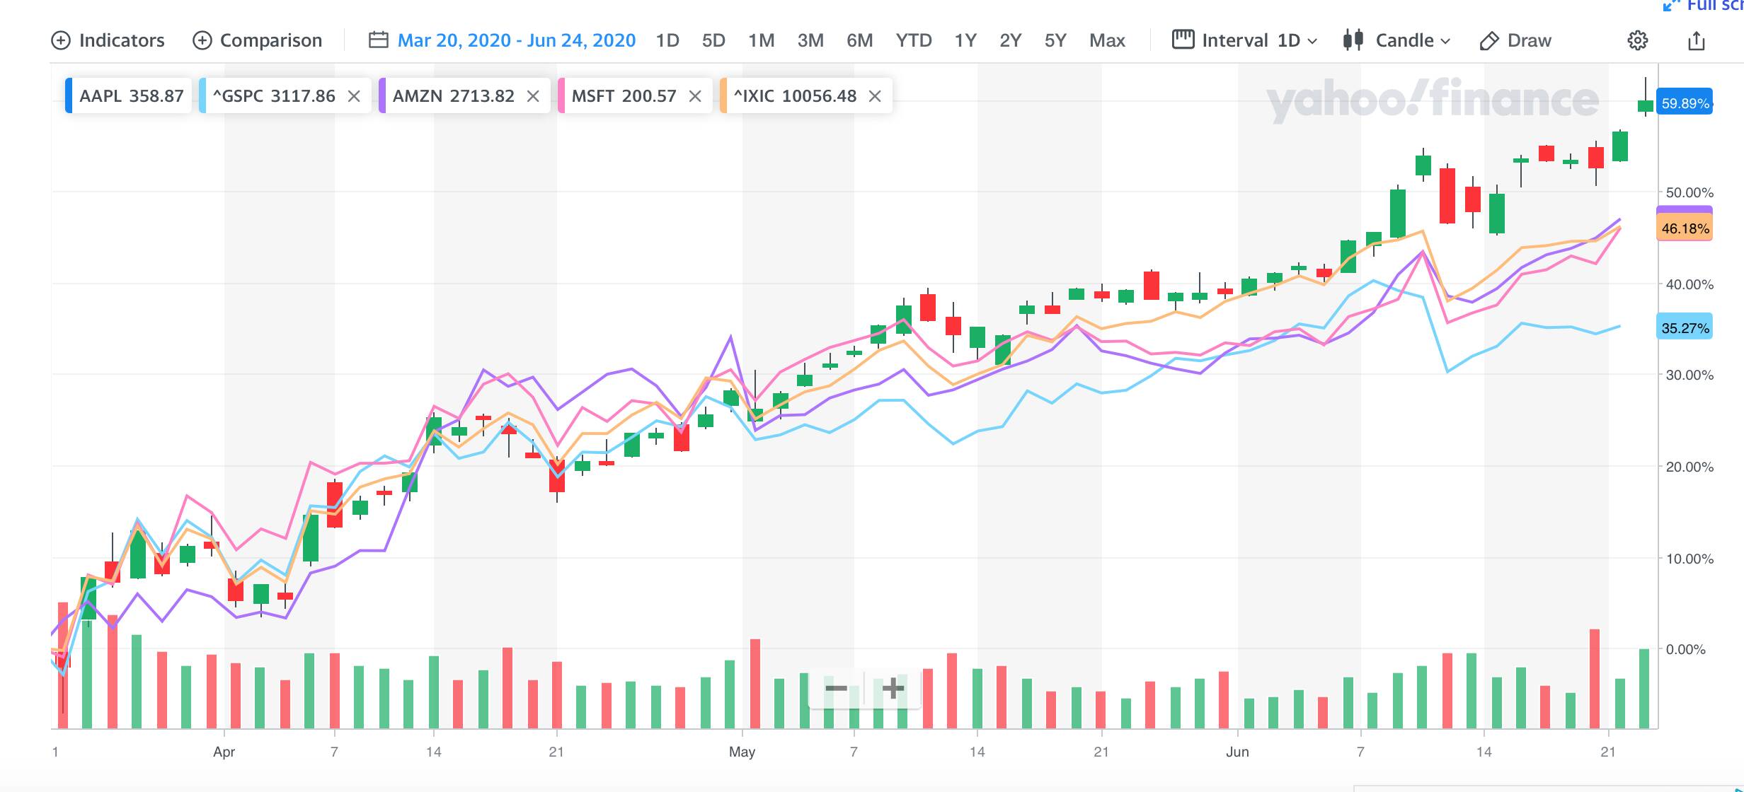The width and height of the screenshot is (1744, 792).
Task: Open the Indicators menu
Action: 108,40
